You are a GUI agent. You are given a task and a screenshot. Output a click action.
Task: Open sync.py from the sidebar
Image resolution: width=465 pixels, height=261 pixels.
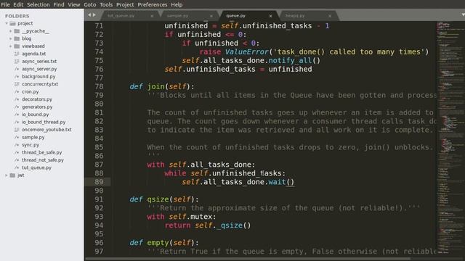[31, 145]
